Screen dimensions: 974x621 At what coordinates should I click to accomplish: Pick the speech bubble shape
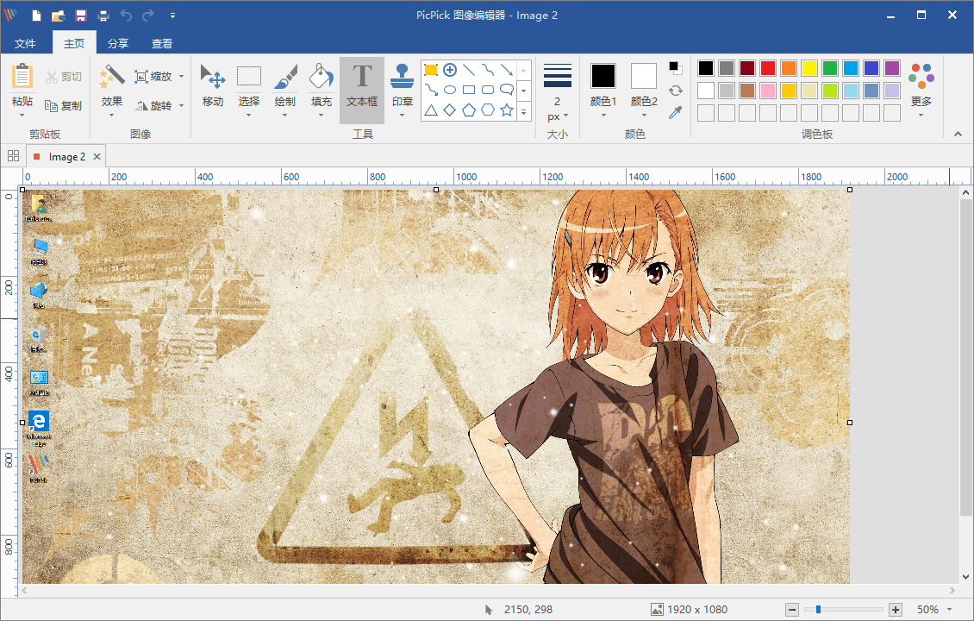coord(507,91)
